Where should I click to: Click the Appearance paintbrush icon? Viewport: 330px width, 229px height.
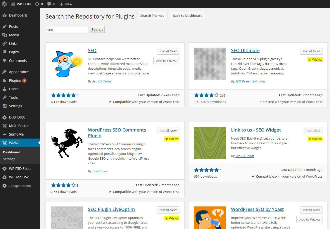[x=5, y=72]
